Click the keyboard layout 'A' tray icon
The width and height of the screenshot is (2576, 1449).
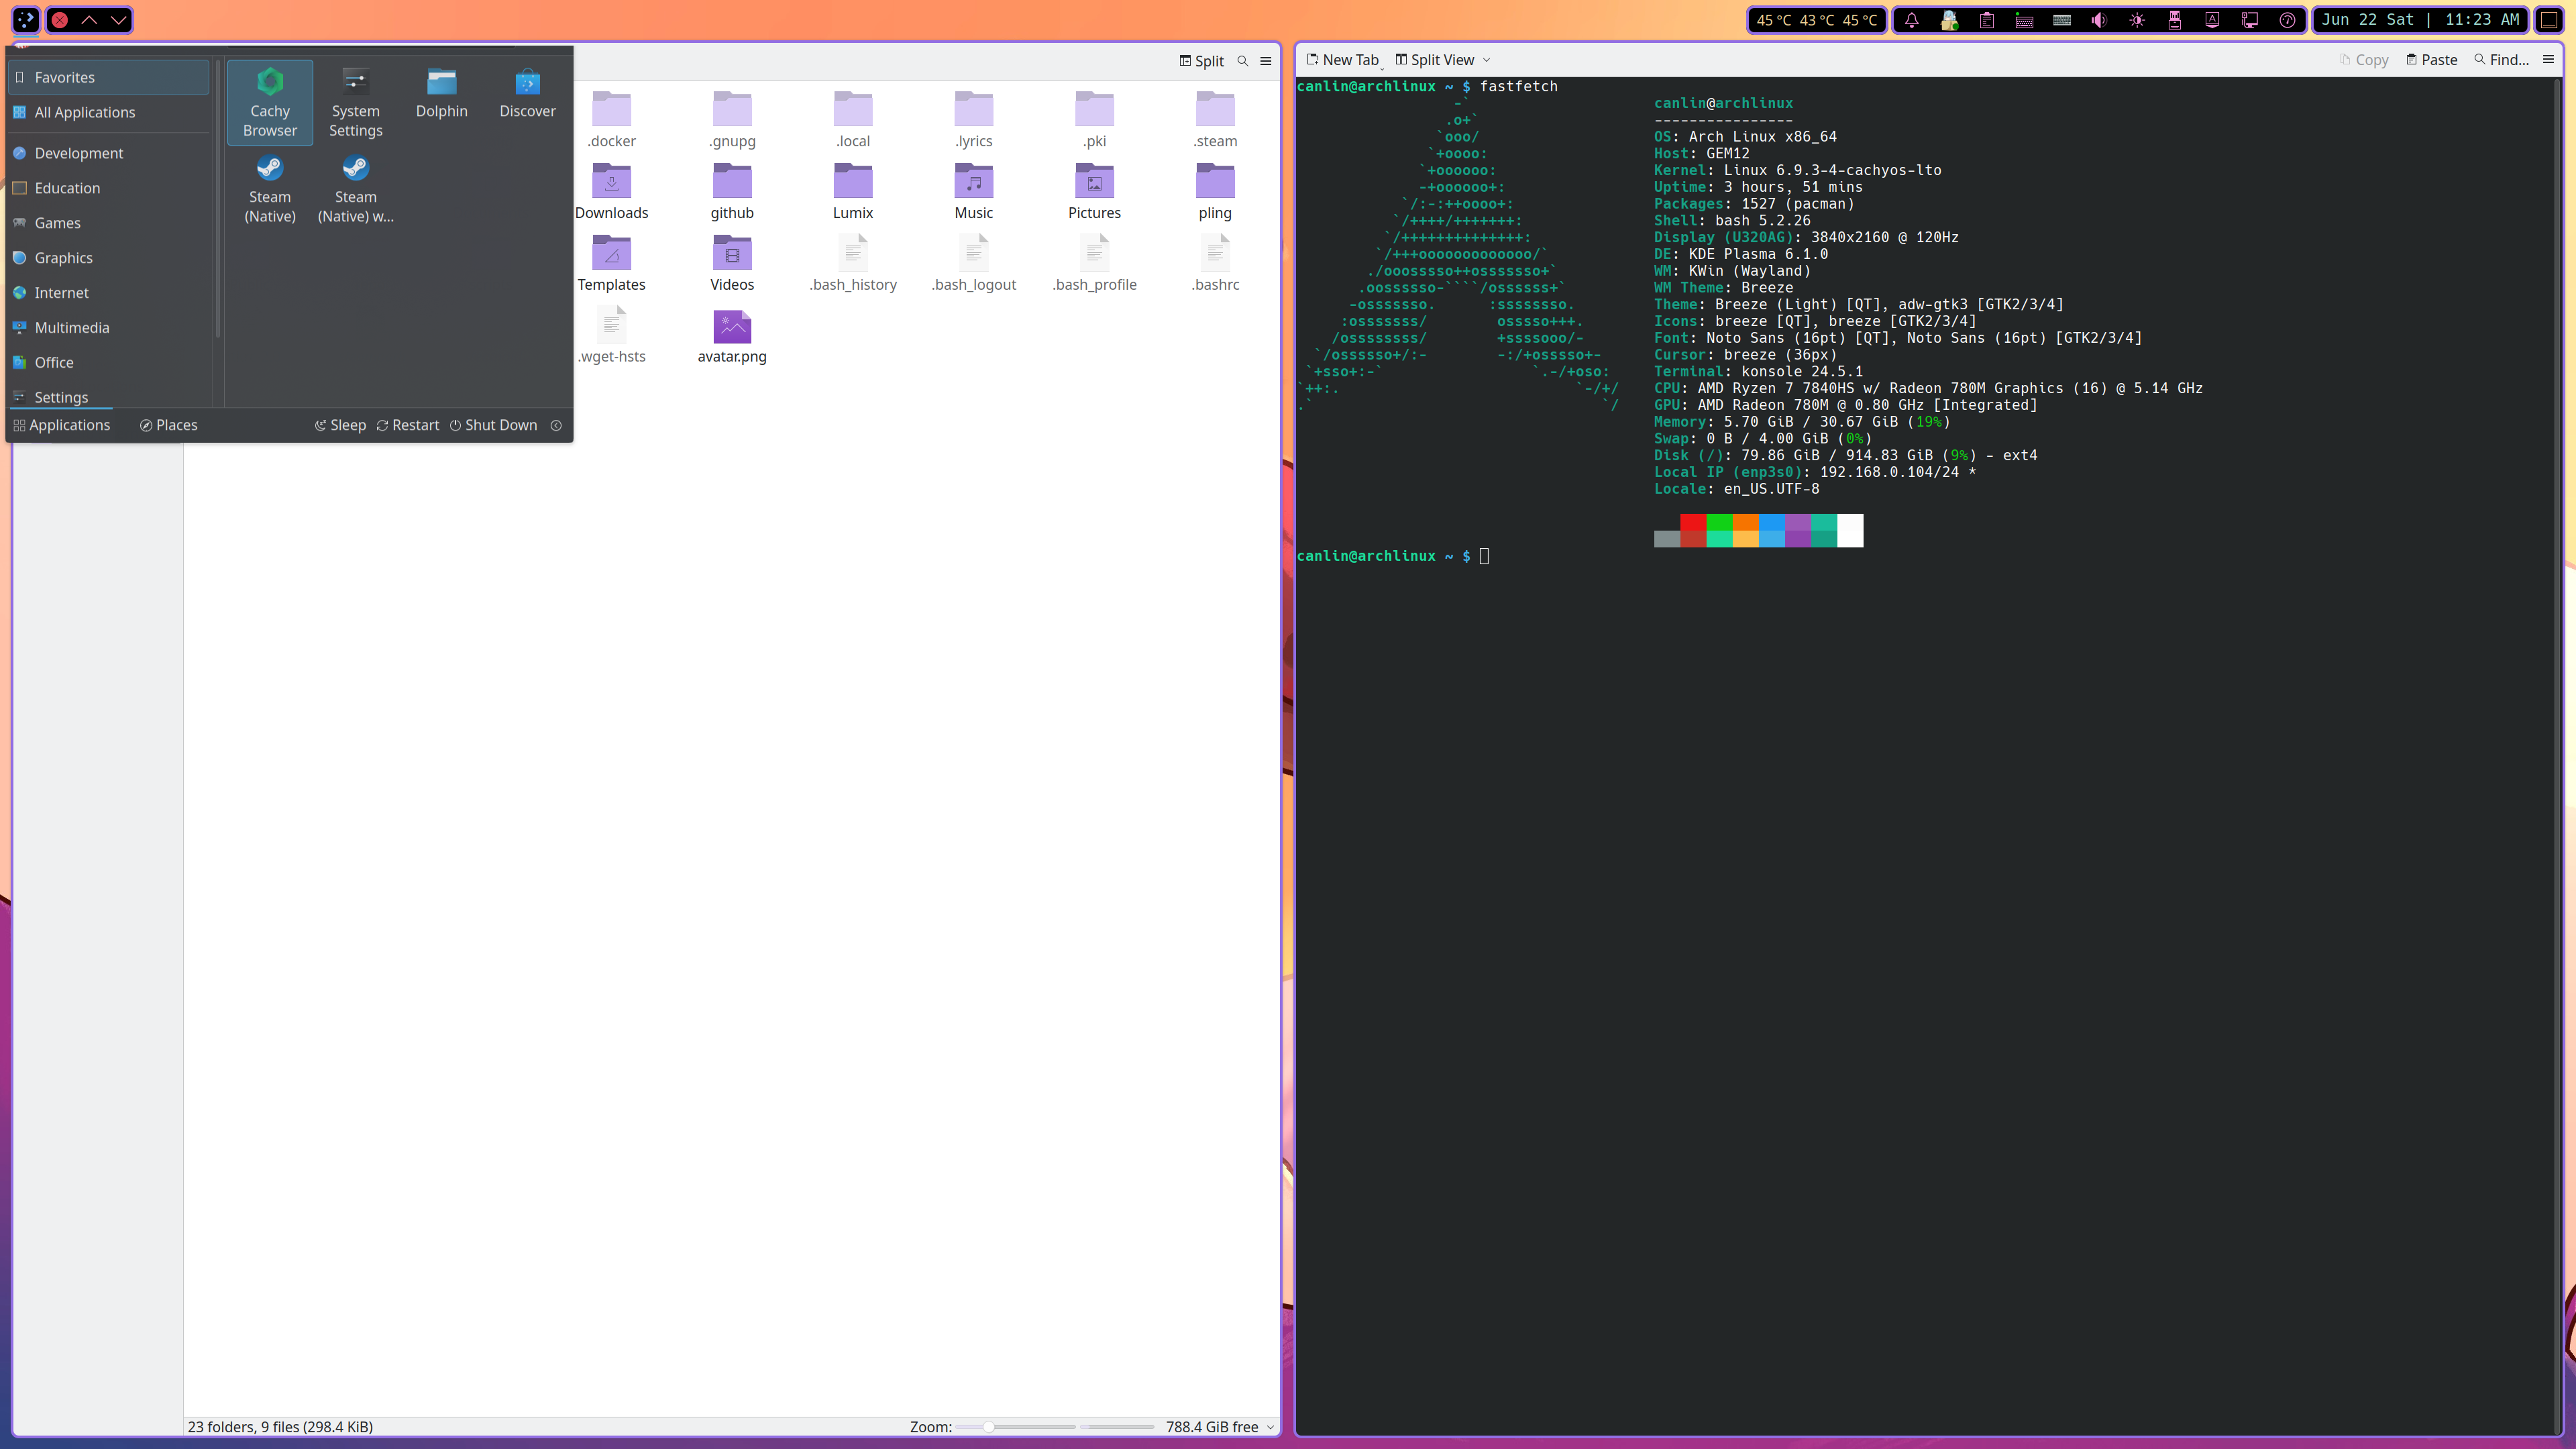(x=2212, y=20)
